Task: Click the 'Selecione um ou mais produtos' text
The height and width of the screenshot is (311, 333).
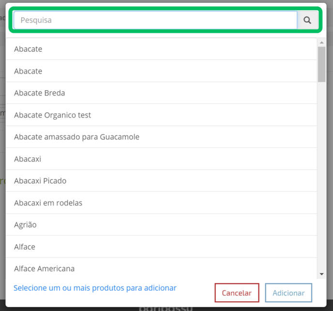Action: tap(95, 288)
